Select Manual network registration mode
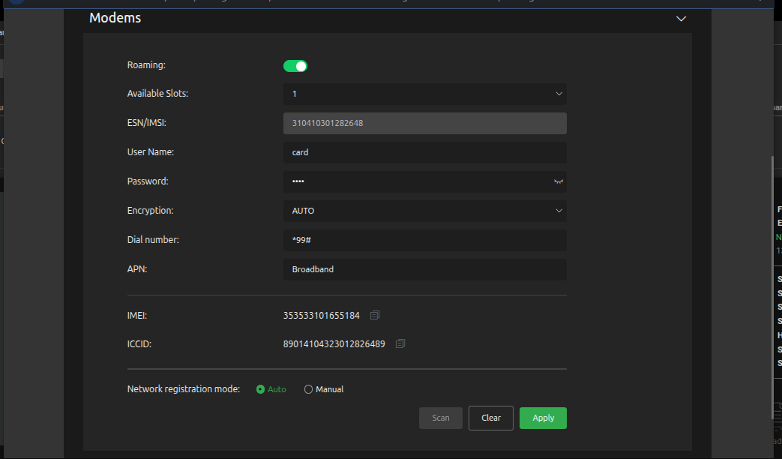The image size is (782, 459). pos(308,389)
